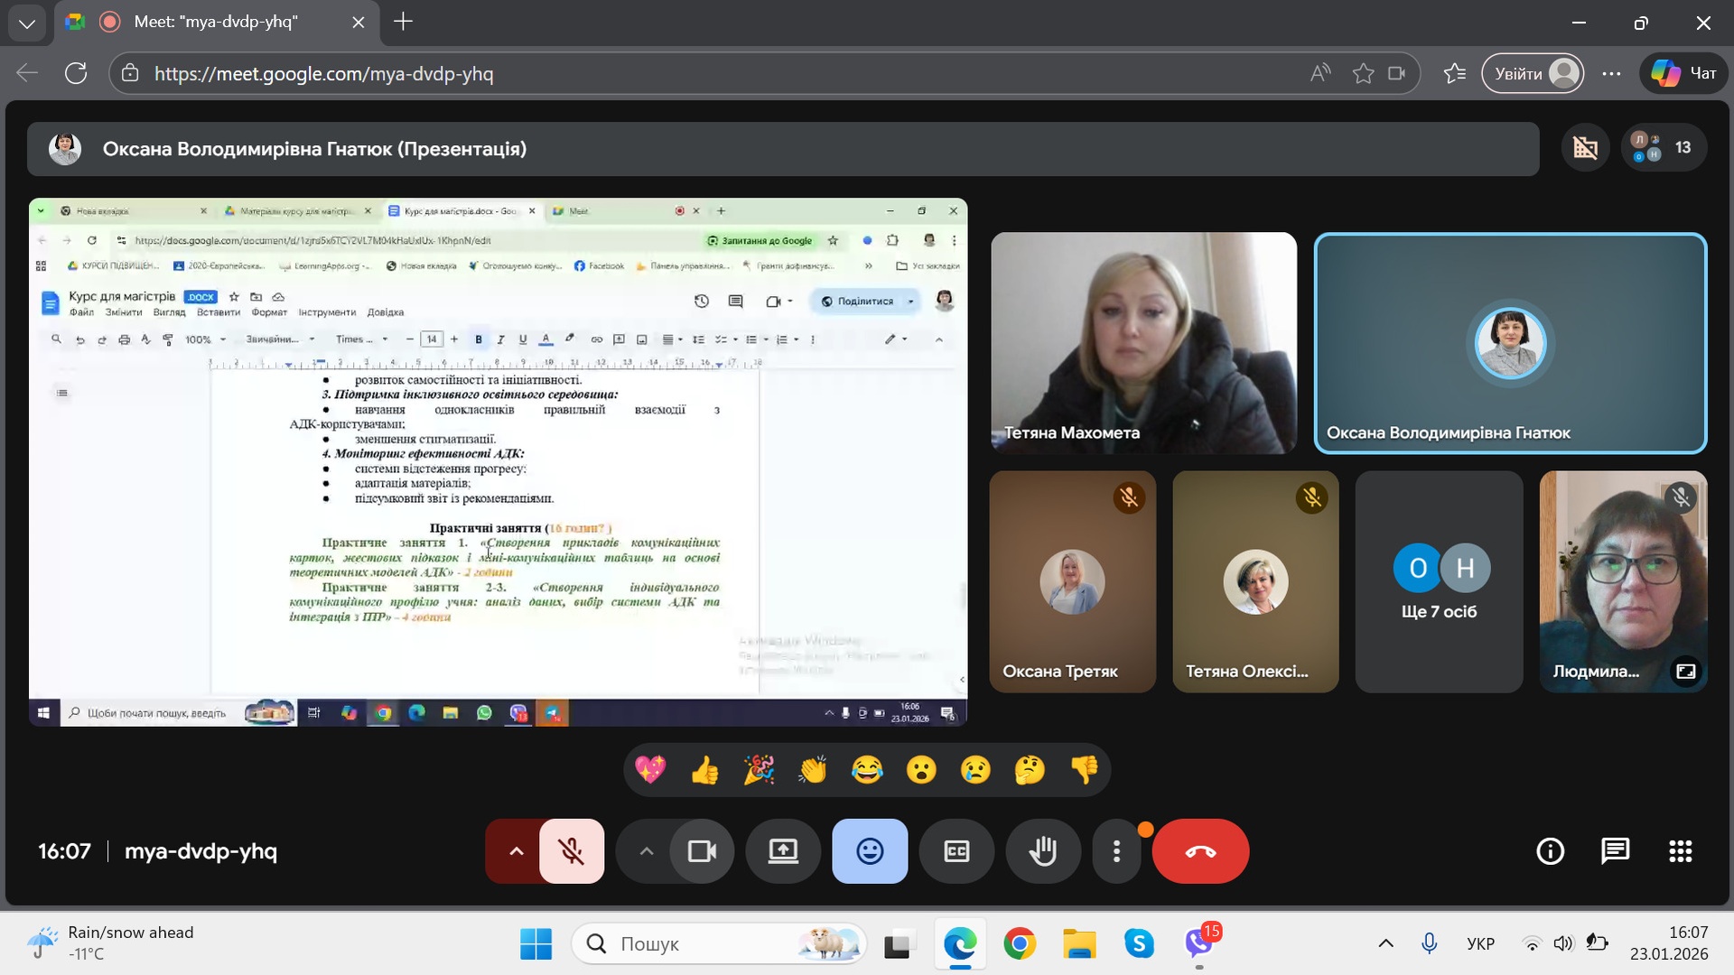Open More options three-dot menu
Screen dimensions: 1734x975
point(1116,851)
